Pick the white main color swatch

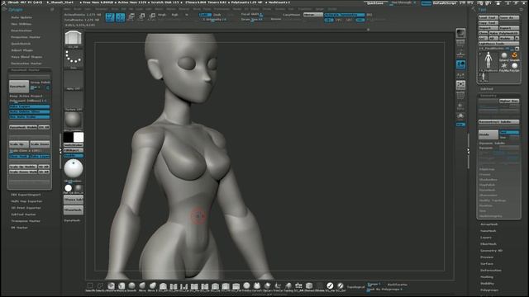pyautogui.click(x=79, y=137)
